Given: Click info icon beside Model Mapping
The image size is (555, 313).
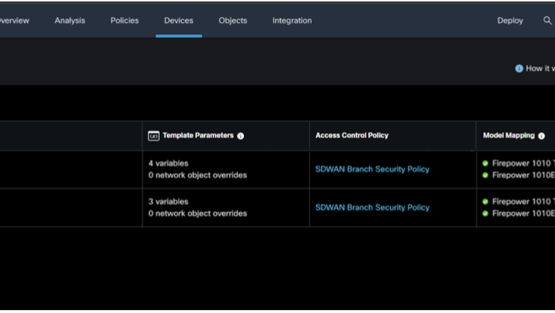Looking at the screenshot, I should 541,136.
